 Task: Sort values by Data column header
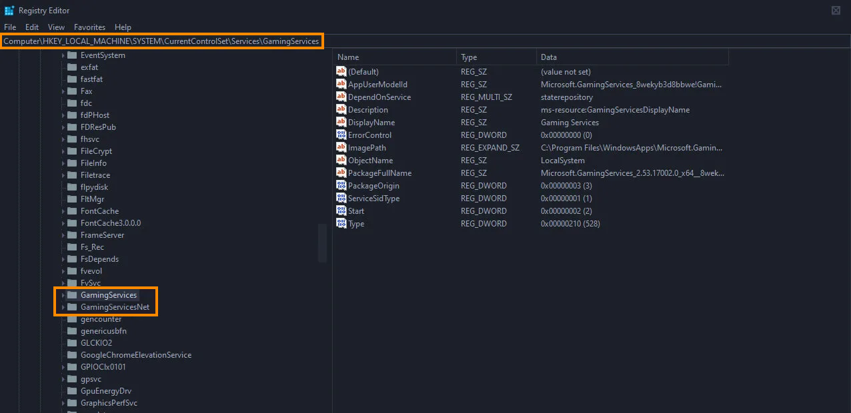coord(632,57)
